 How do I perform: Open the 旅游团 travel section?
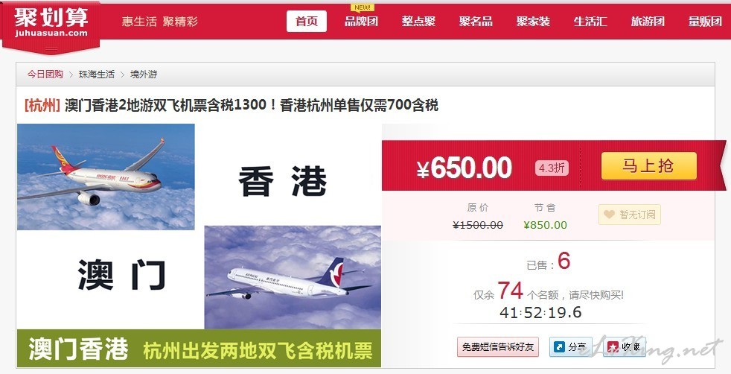pos(648,22)
